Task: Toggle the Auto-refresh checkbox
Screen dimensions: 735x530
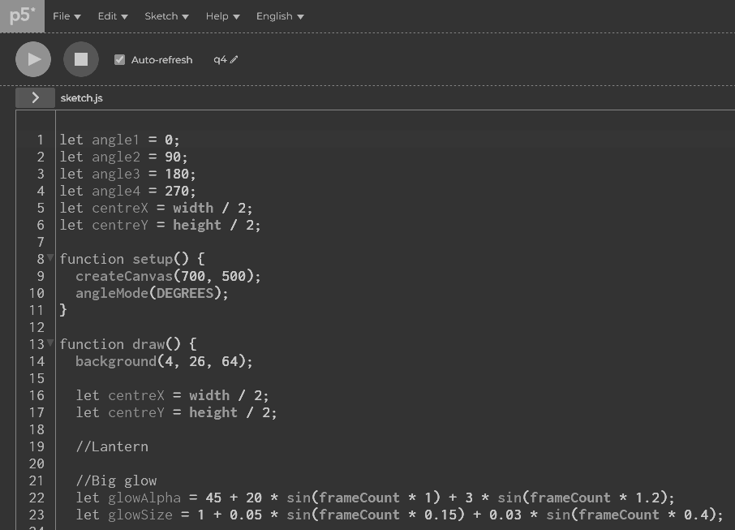Action: 119,59
